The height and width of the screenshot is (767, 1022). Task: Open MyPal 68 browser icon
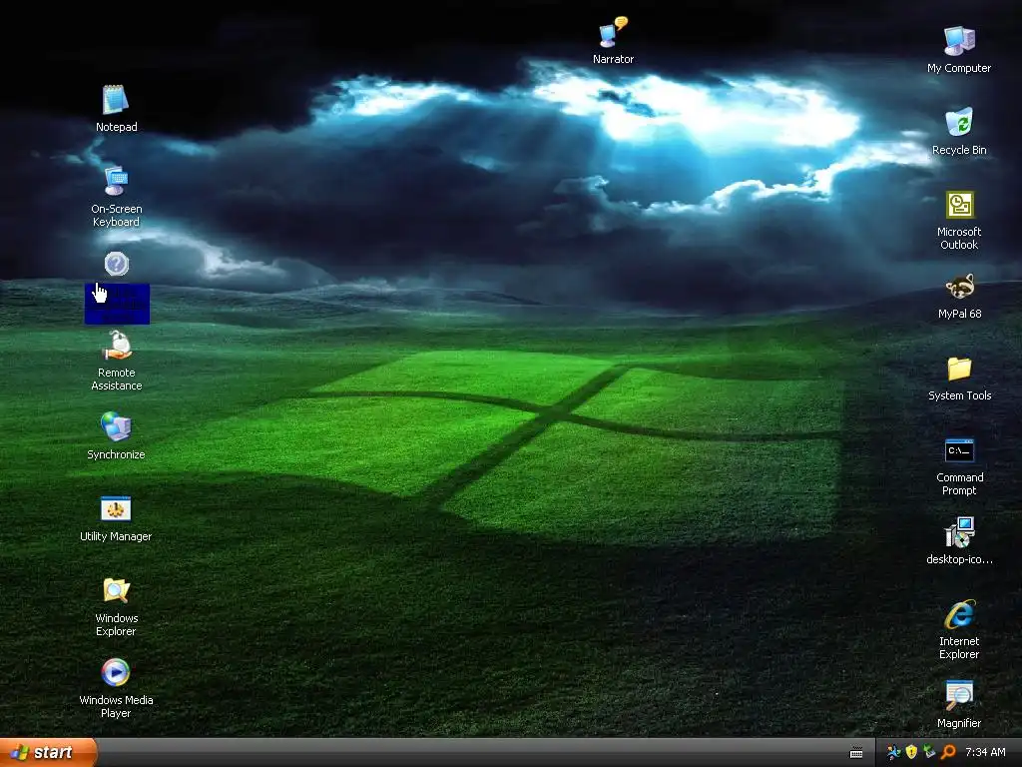(959, 296)
